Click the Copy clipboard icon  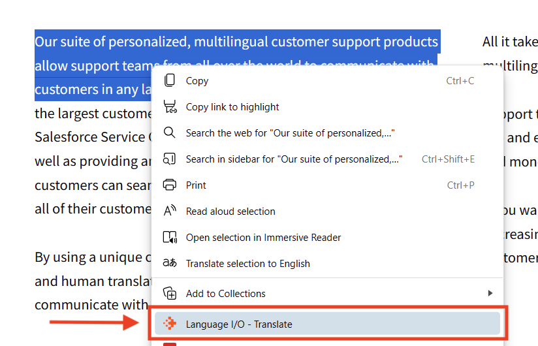[170, 80]
